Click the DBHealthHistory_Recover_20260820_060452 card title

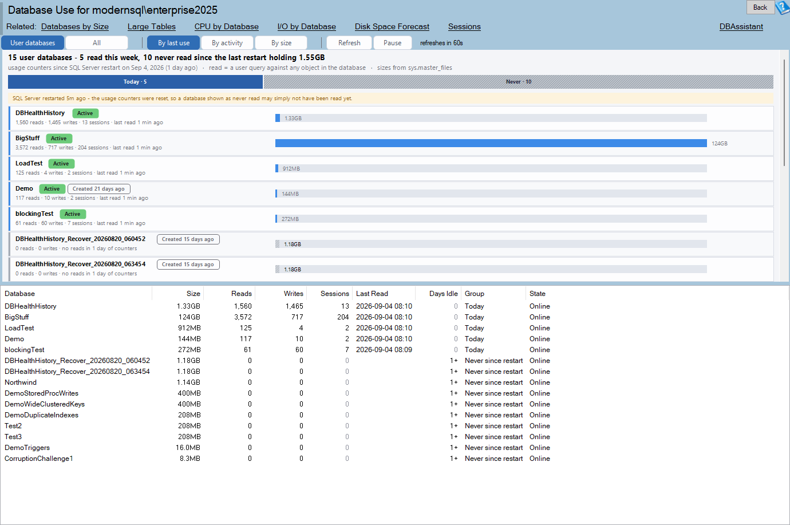click(80, 239)
